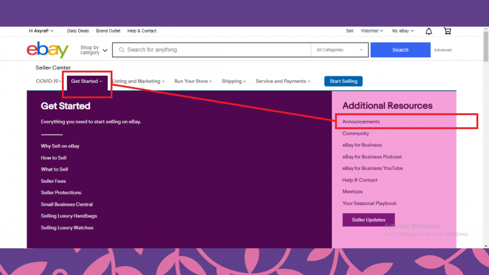Open the All Categories dropdown
The height and width of the screenshot is (275, 489).
click(340, 50)
